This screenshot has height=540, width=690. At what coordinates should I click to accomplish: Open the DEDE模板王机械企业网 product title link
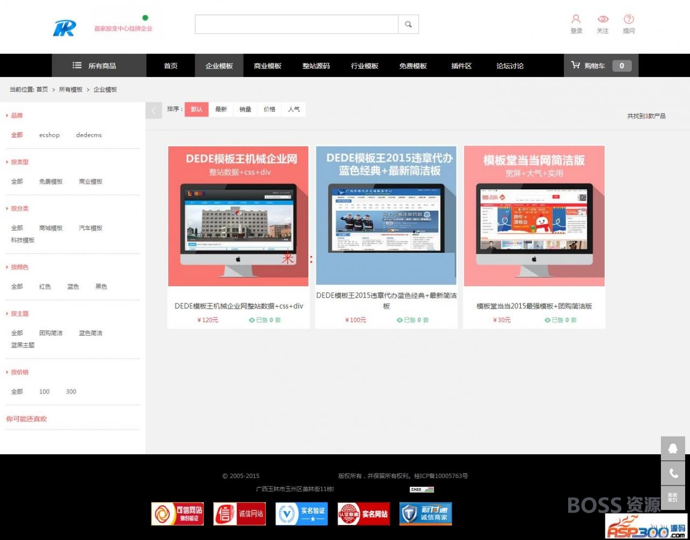239,306
